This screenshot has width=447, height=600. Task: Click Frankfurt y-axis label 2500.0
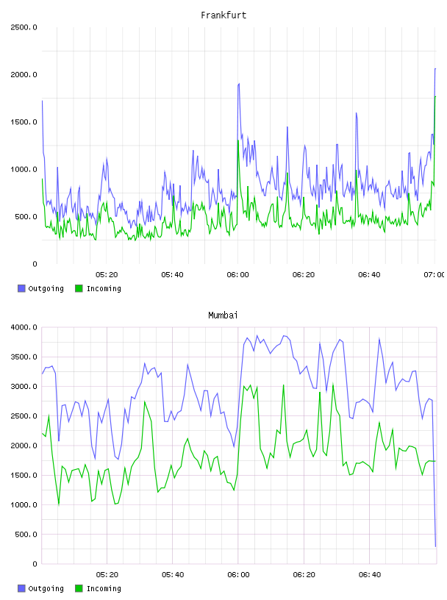click(x=24, y=27)
